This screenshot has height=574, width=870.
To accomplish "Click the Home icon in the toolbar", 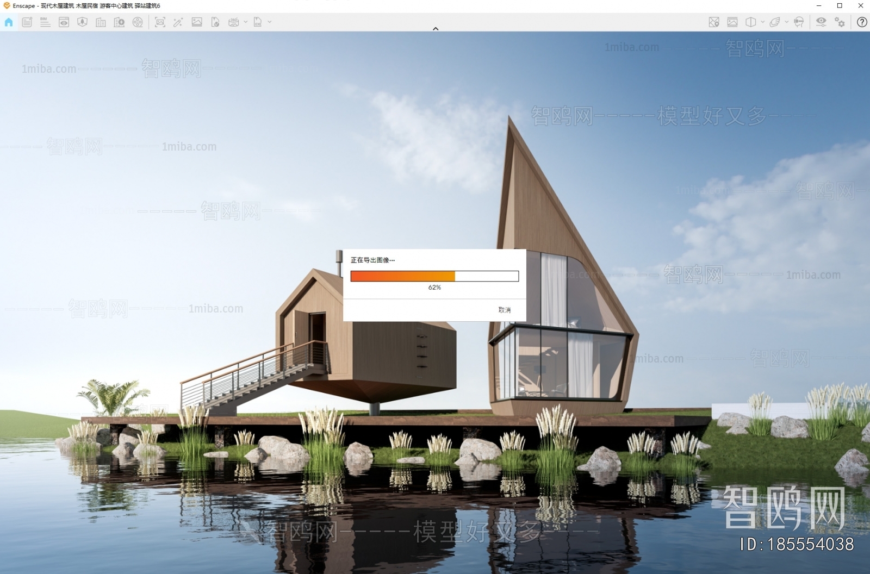I will 9,22.
